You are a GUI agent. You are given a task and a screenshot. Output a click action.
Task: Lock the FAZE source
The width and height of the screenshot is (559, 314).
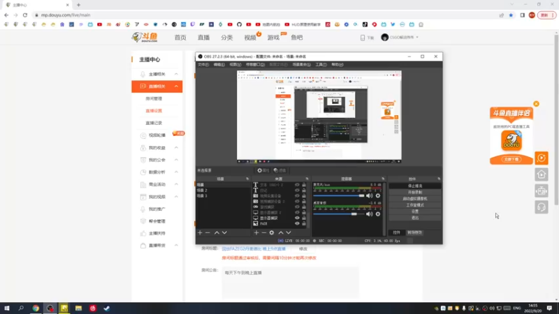(304, 223)
